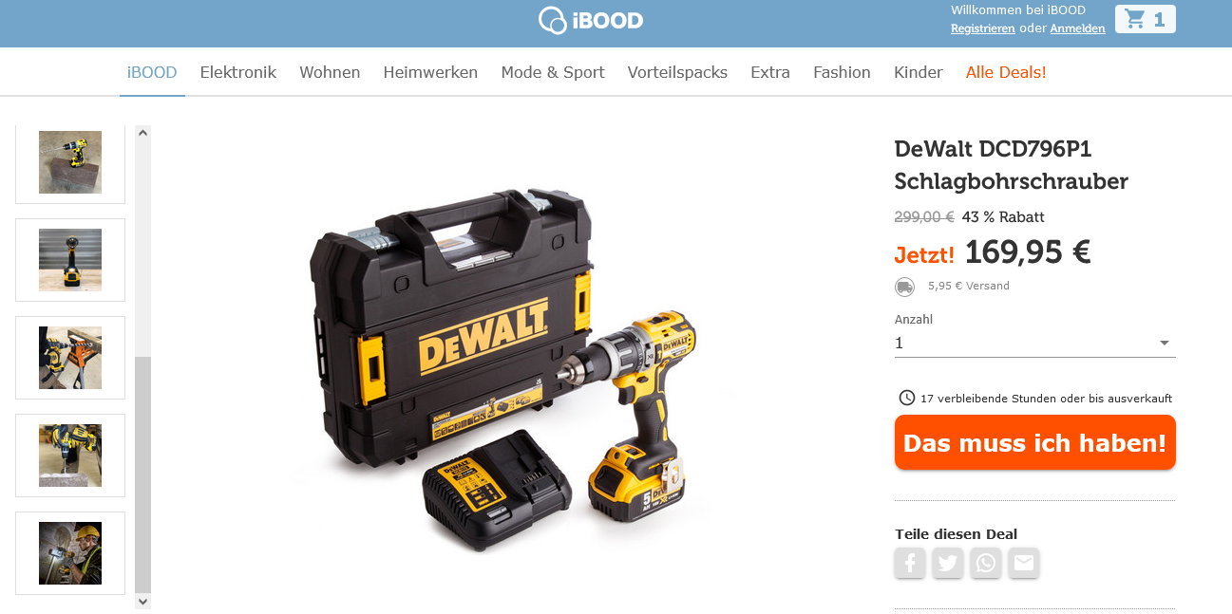This screenshot has width=1232, height=614.
Task: Click the Registrieren link
Action: pos(983,28)
